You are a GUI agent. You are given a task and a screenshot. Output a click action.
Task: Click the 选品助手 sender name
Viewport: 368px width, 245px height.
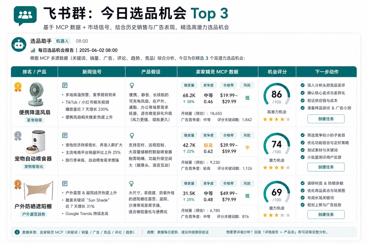(x=41, y=41)
